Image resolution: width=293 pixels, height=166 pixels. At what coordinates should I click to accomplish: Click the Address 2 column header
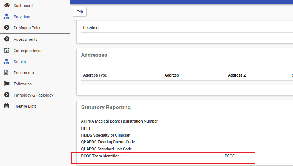(x=237, y=75)
